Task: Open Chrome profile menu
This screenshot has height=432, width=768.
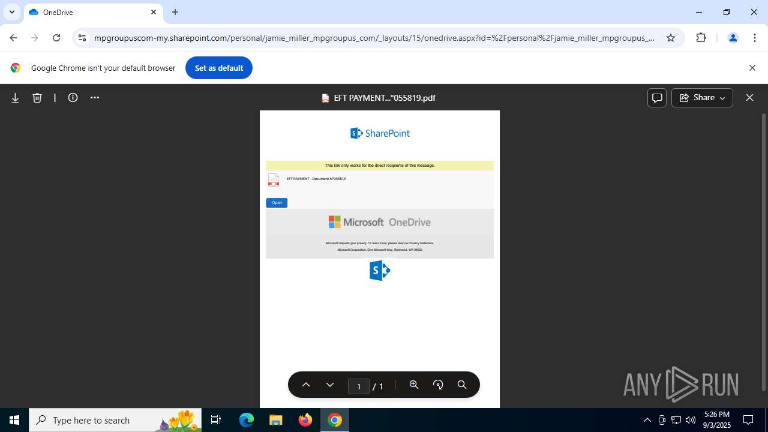Action: click(733, 38)
